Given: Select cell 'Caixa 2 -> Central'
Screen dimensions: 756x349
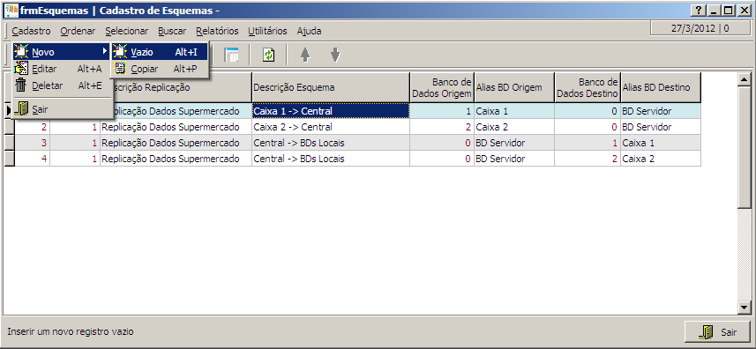Looking at the screenshot, I should point(331,127).
